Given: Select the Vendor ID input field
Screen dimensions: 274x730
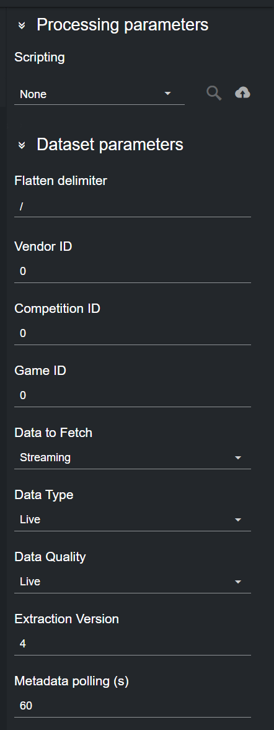Looking at the screenshot, I should coord(133,271).
